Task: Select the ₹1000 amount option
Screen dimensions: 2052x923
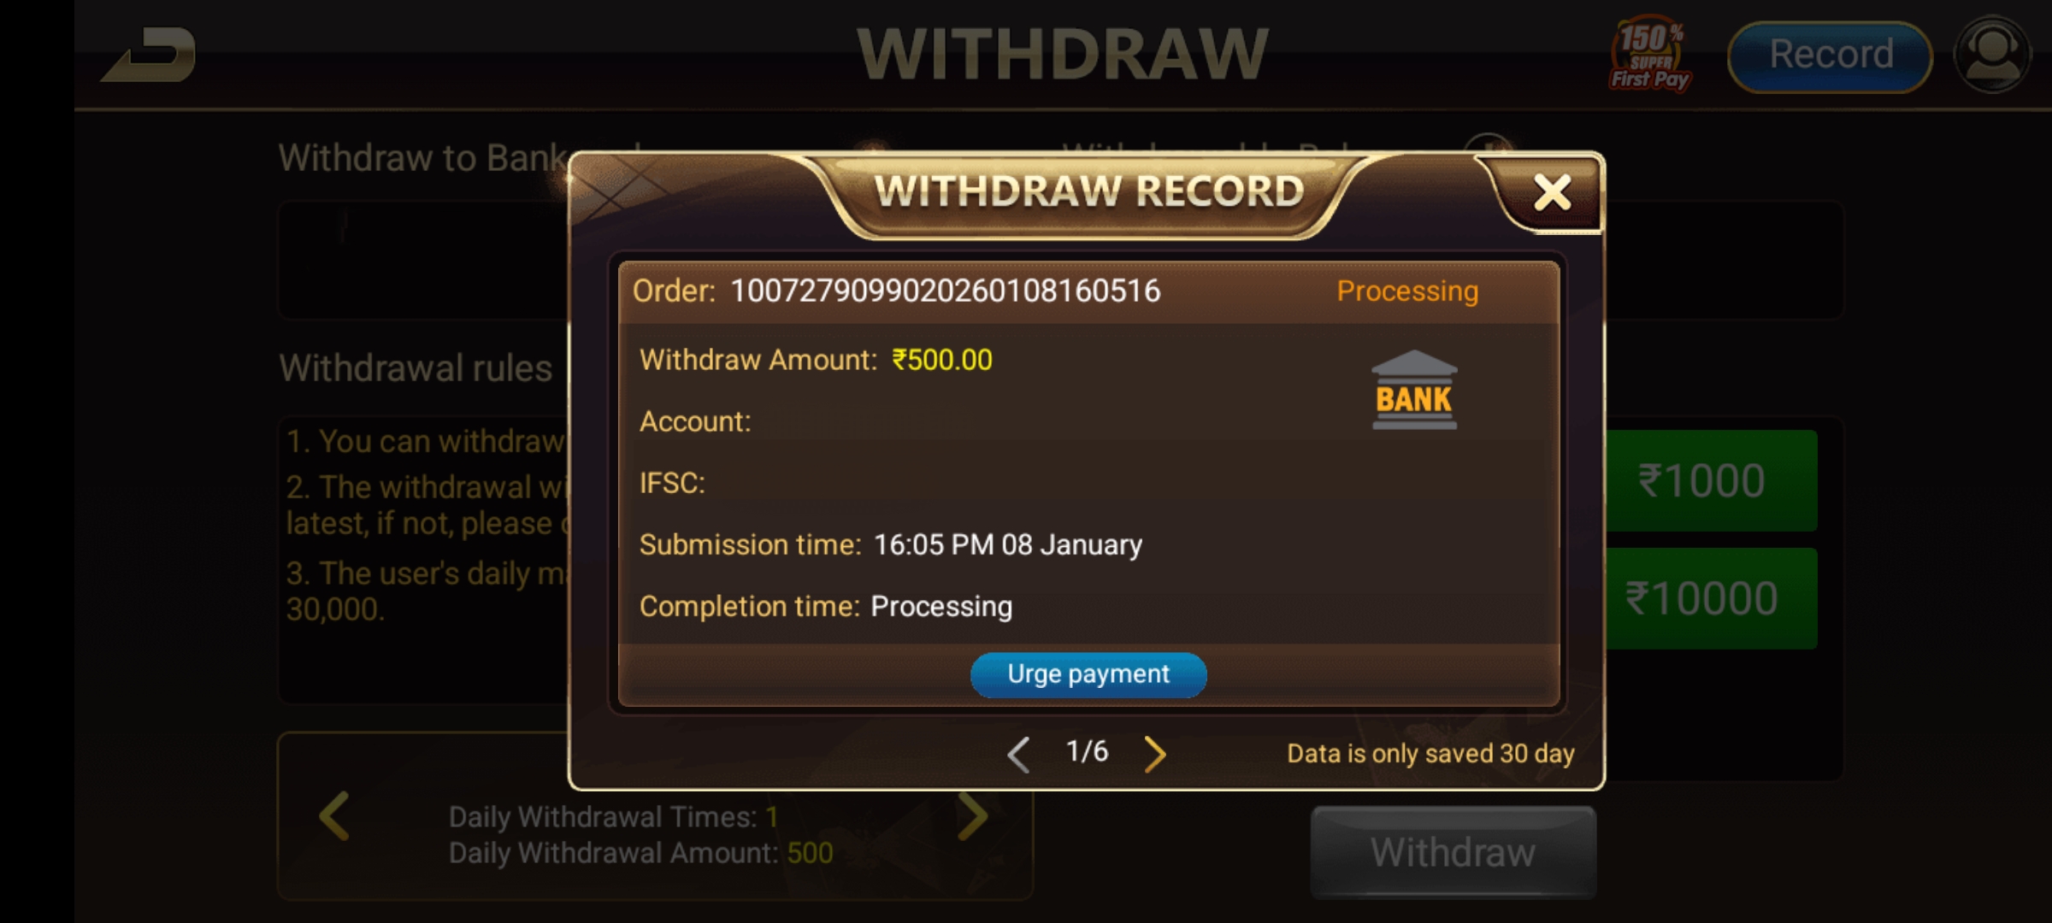Action: click(1709, 480)
